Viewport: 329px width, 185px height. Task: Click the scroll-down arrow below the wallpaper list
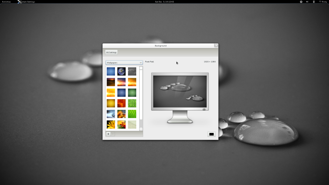(x=141, y=128)
